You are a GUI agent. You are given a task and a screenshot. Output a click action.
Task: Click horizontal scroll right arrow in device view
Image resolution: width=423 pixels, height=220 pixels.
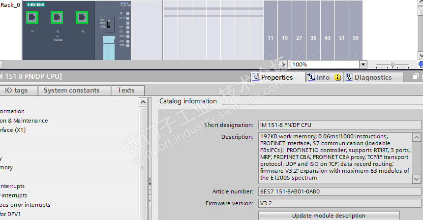point(283,64)
